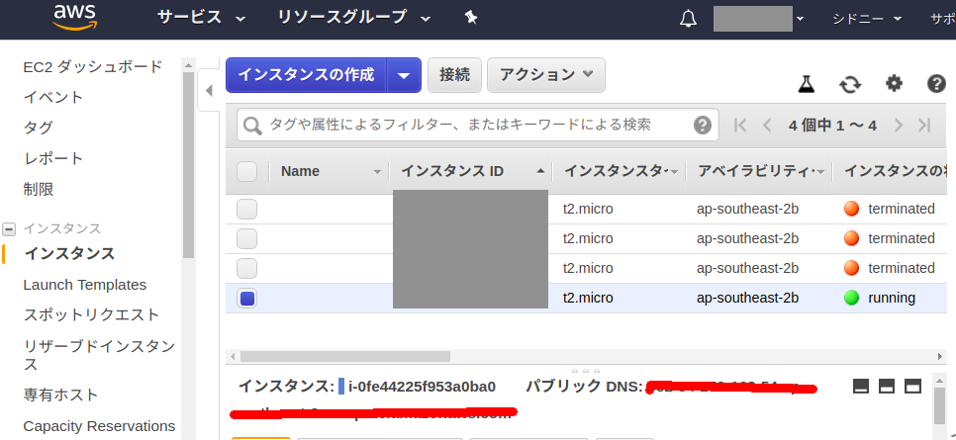Viewport: 956px width, 440px height.
Task: Click the インスタンスの作成 button
Action: coord(306,75)
